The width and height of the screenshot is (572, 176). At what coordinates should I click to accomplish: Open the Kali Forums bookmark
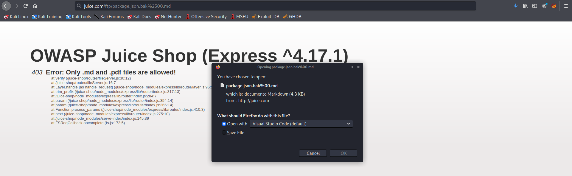(x=109, y=17)
